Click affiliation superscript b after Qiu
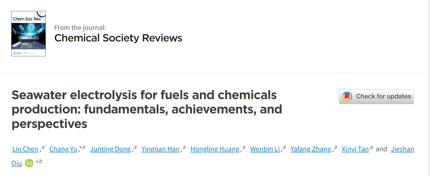 pyautogui.click(x=40, y=161)
